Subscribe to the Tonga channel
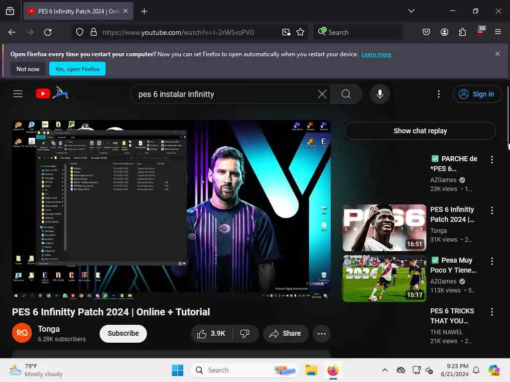 pyautogui.click(x=124, y=334)
